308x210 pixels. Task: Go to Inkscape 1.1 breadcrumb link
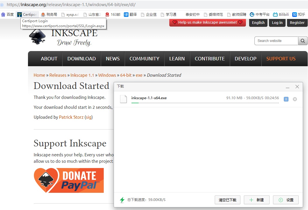[x=82, y=75]
